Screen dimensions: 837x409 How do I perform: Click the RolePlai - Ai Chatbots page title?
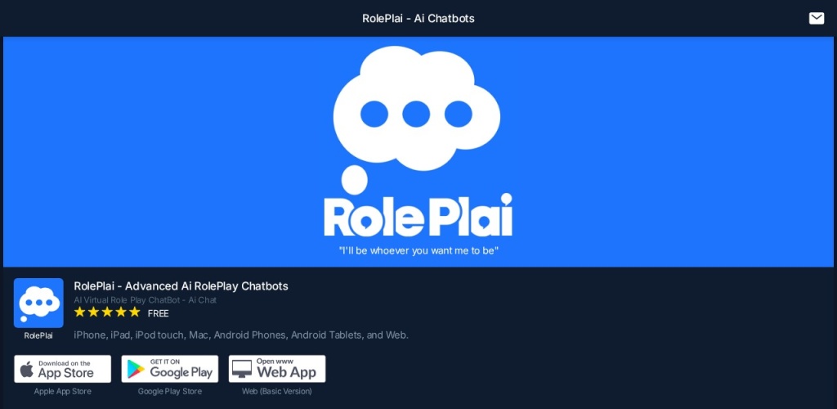tap(418, 18)
